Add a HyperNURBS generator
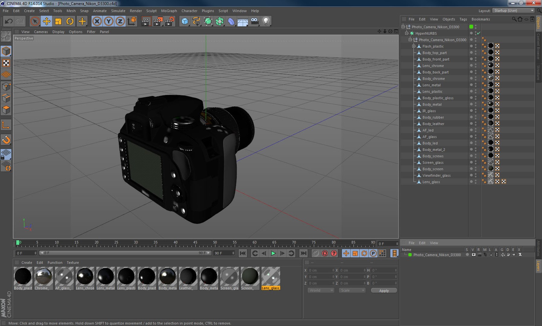The image size is (542, 326). pyautogui.click(x=208, y=21)
